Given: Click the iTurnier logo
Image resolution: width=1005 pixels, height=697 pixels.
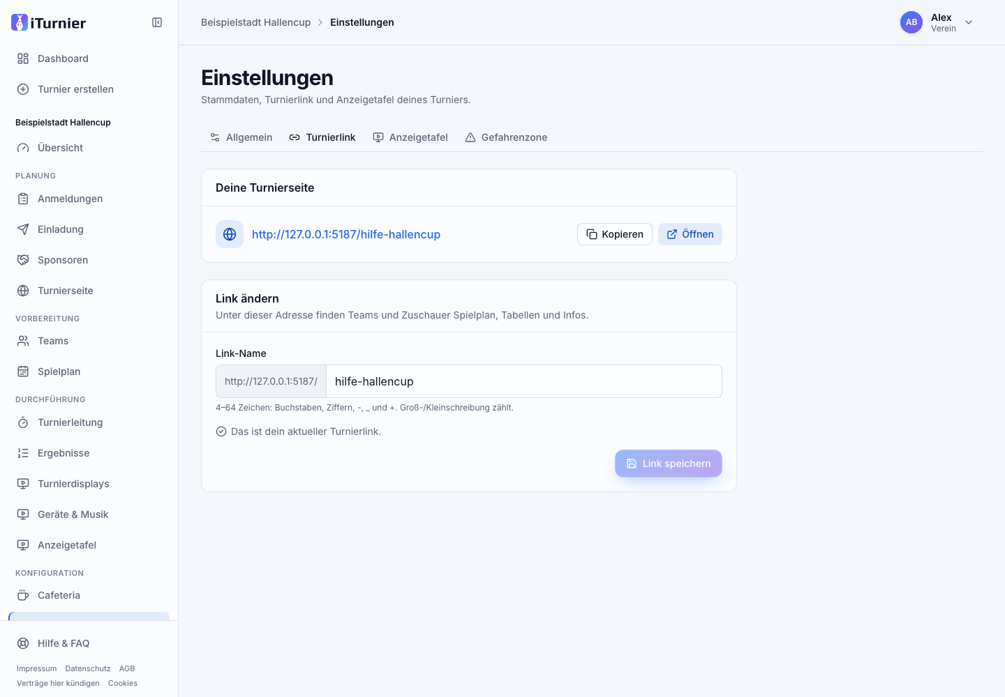Looking at the screenshot, I should tap(49, 23).
